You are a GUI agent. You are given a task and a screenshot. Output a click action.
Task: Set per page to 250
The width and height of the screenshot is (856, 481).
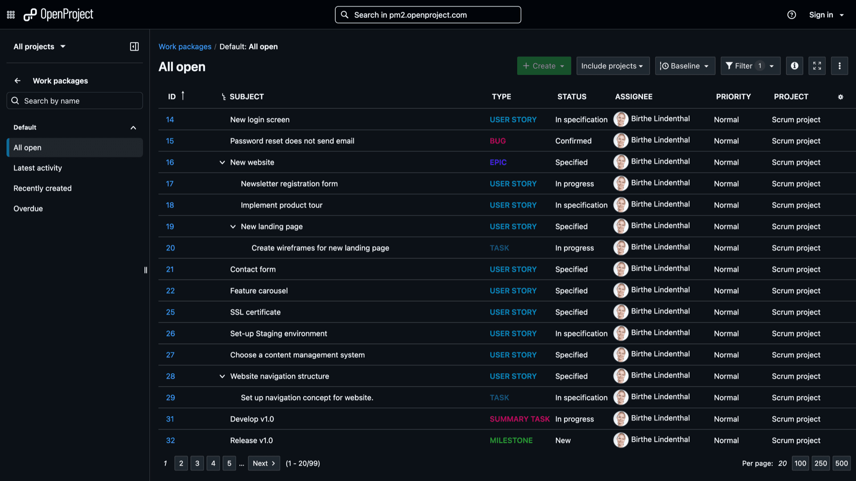pos(821,463)
